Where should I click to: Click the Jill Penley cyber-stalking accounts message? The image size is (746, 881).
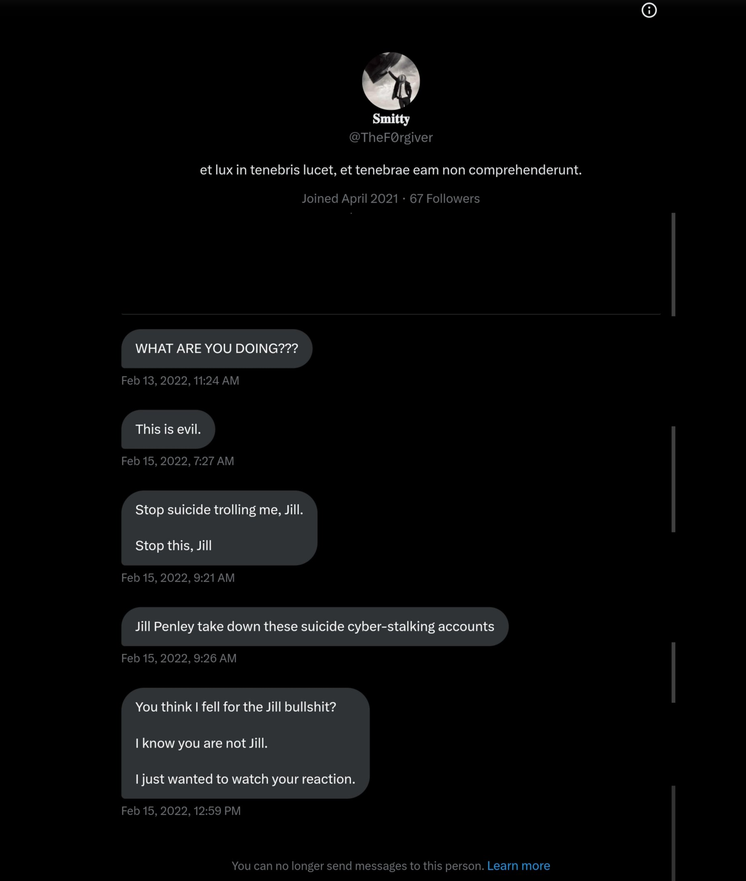(314, 626)
